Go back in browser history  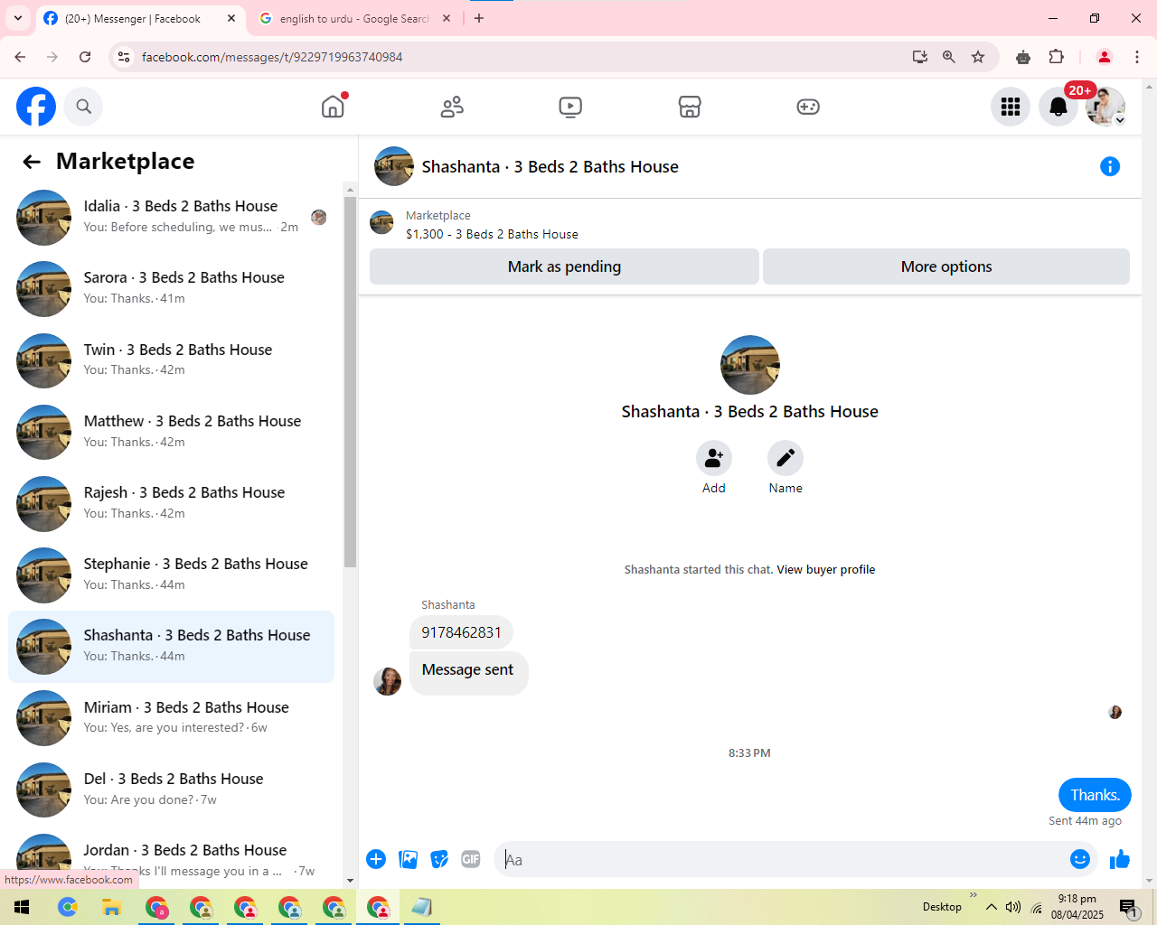(20, 57)
